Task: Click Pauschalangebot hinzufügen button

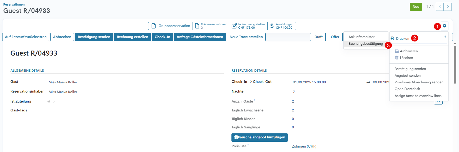Action: (x=260, y=137)
